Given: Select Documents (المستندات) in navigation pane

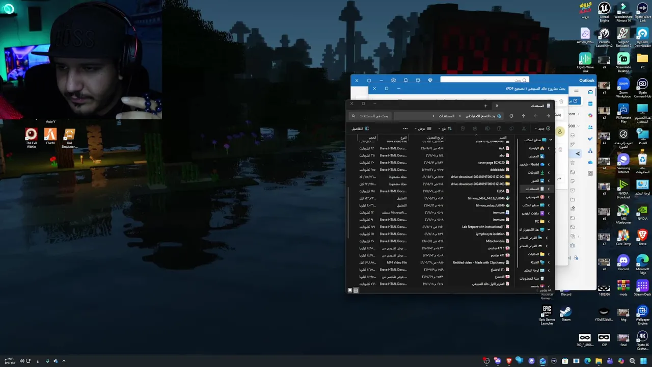Looking at the screenshot, I should [535, 189].
